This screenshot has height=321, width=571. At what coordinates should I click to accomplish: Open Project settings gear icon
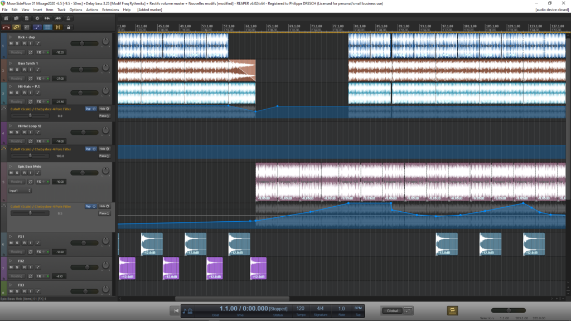[x=37, y=18]
